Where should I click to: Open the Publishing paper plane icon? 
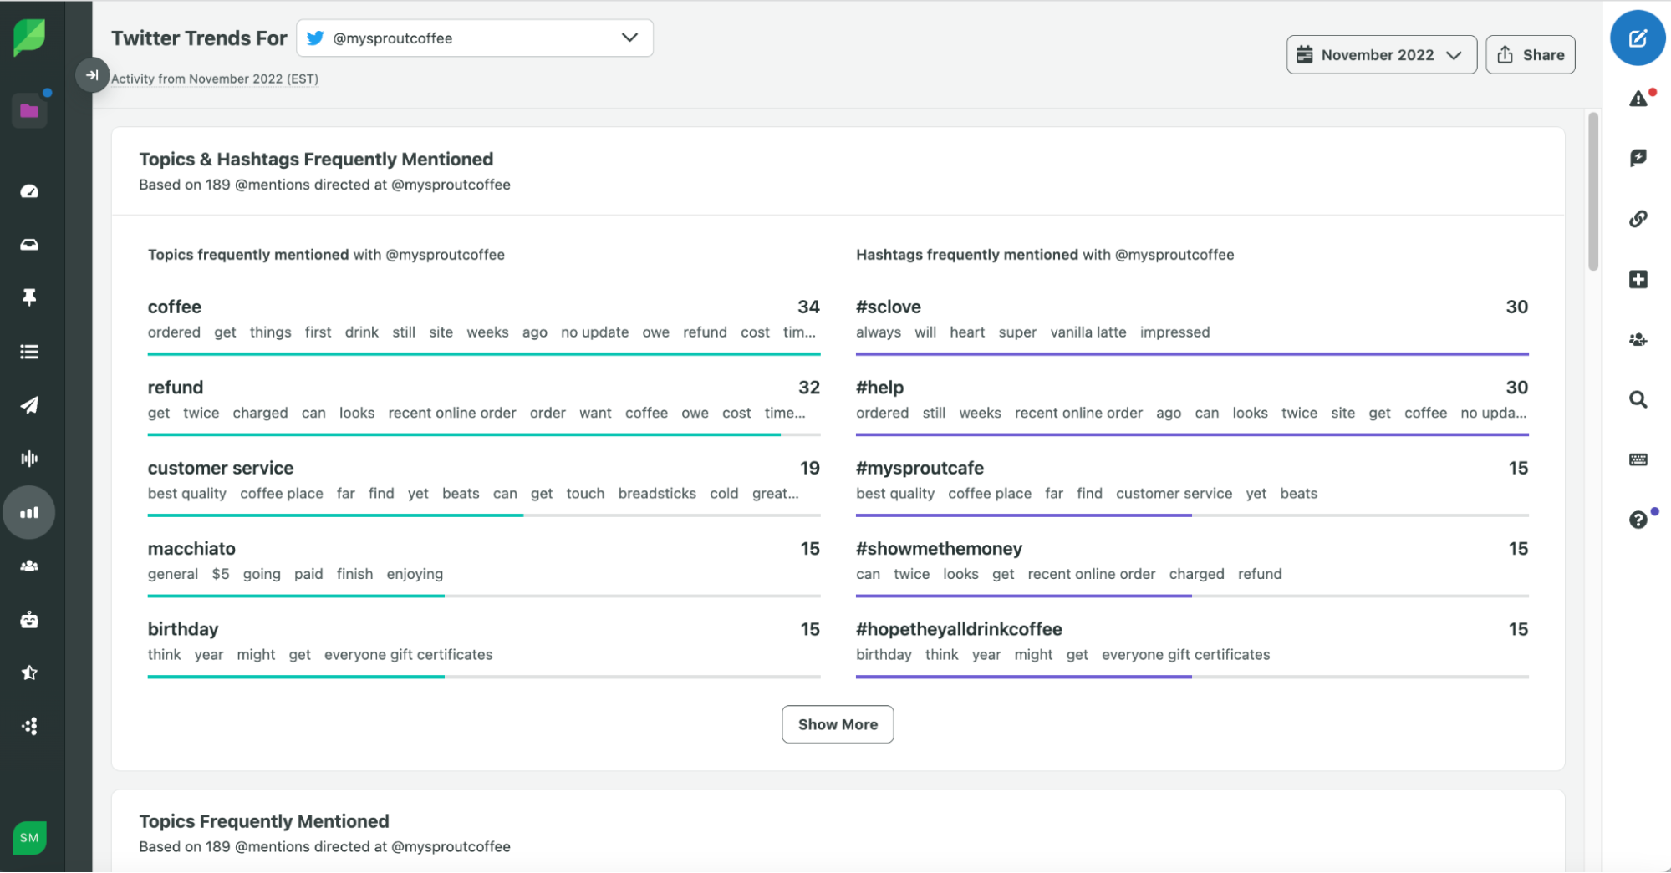pos(29,405)
